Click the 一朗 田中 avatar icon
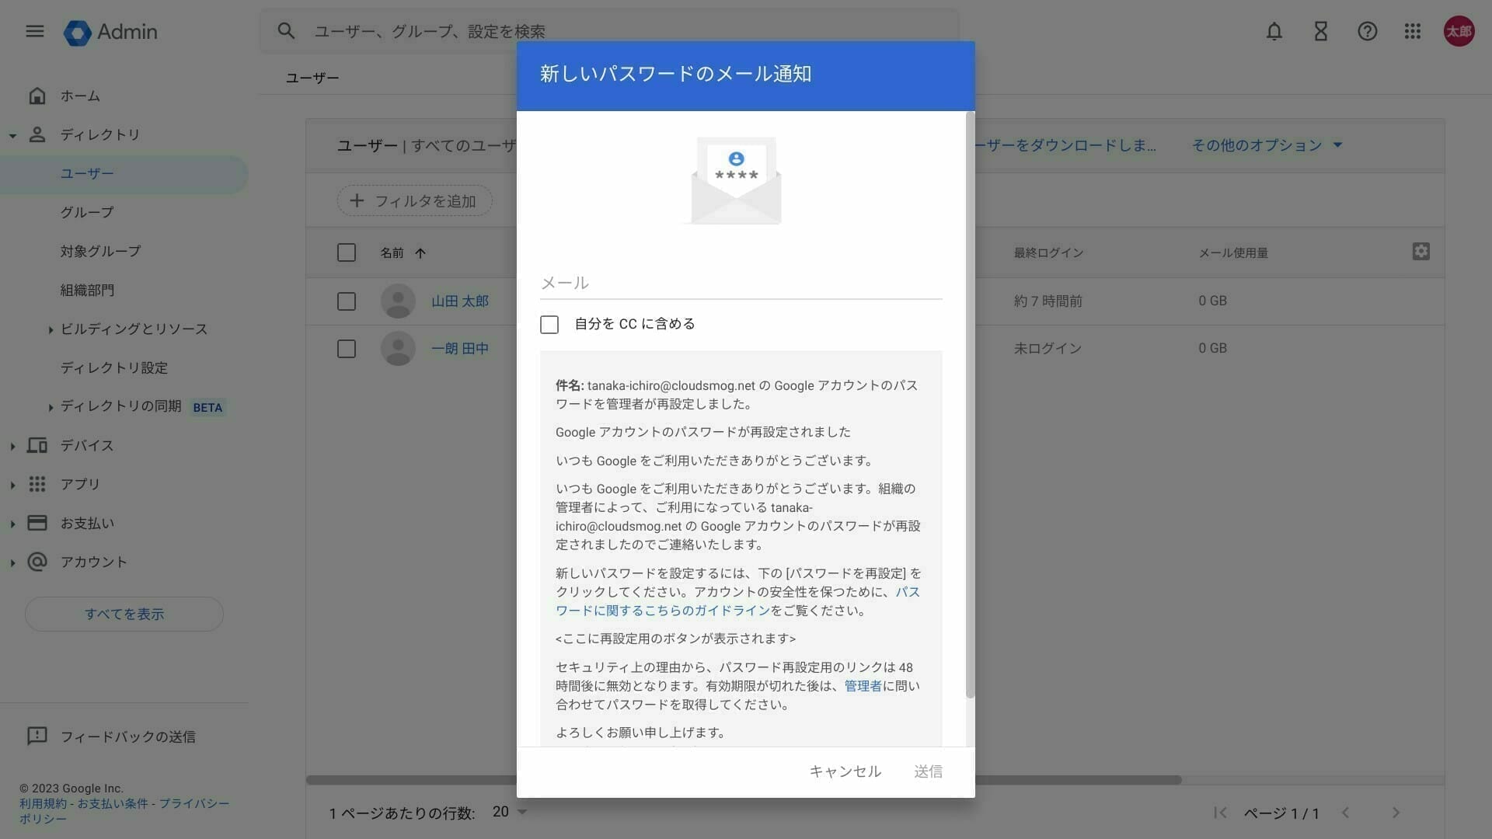The image size is (1492, 839). click(x=398, y=348)
